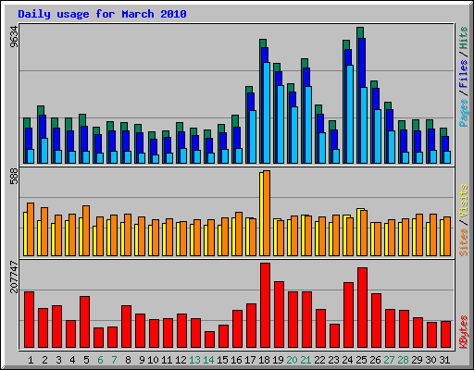Click the 588 visits axis maximum label

14,176
